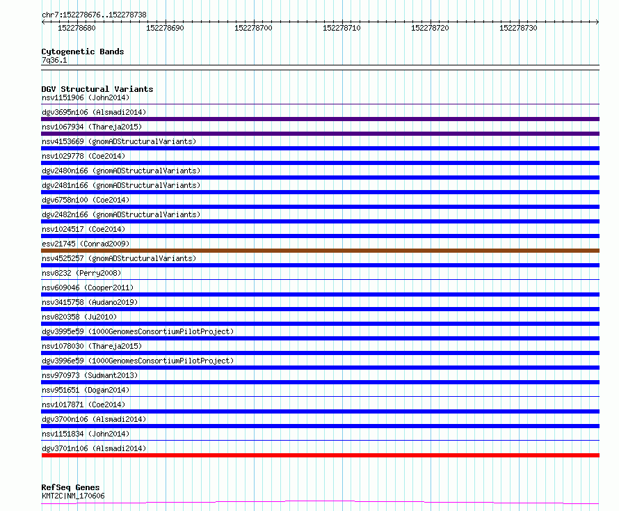Select the nsv1067934 purple variant bar
This screenshot has height=511, width=619.
coord(320,134)
